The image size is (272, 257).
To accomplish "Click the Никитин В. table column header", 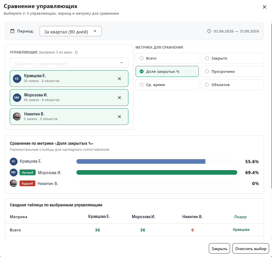I will [192, 216].
